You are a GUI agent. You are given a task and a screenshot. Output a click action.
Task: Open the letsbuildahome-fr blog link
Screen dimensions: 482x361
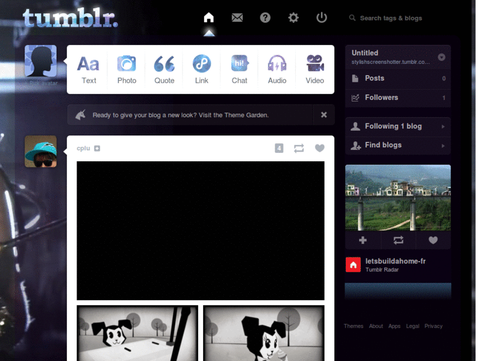click(x=395, y=261)
